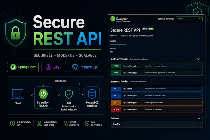Viewport: 210px width, 140px height.
Task: Click the 'Secure REST API' Swagger title
Action: coord(125,30)
